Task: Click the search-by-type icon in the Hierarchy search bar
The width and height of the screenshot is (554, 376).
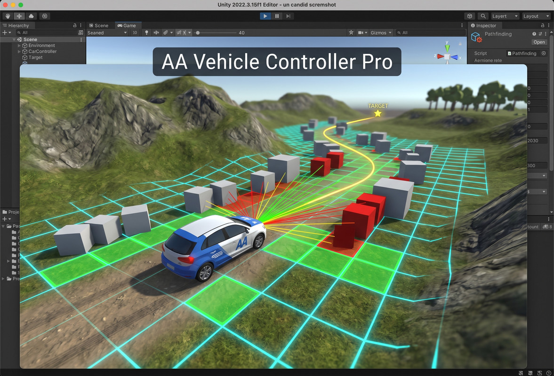Action: [x=80, y=32]
